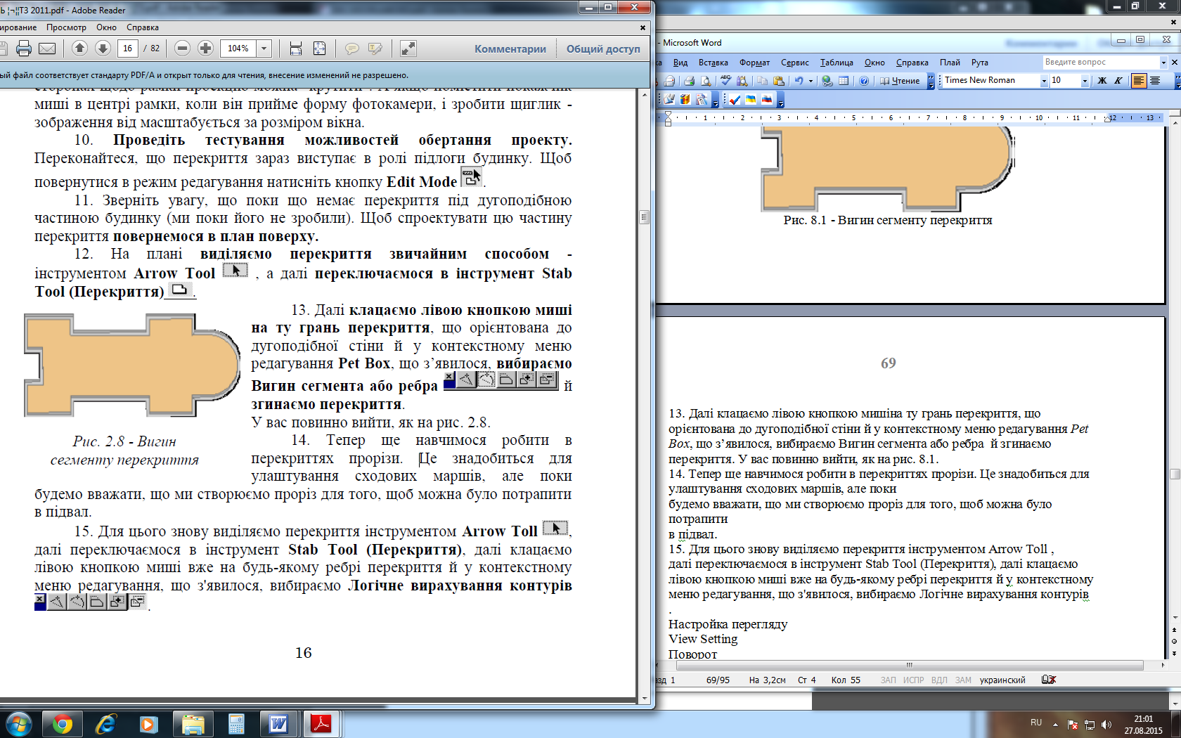This screenshot has width=1181, height=738.
Task: Click spelling status icon in Word status bar
Action: coord(1049,680)
